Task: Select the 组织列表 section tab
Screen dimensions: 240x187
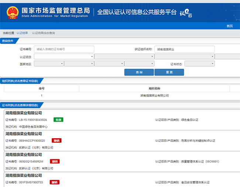Action: point(20,81)
